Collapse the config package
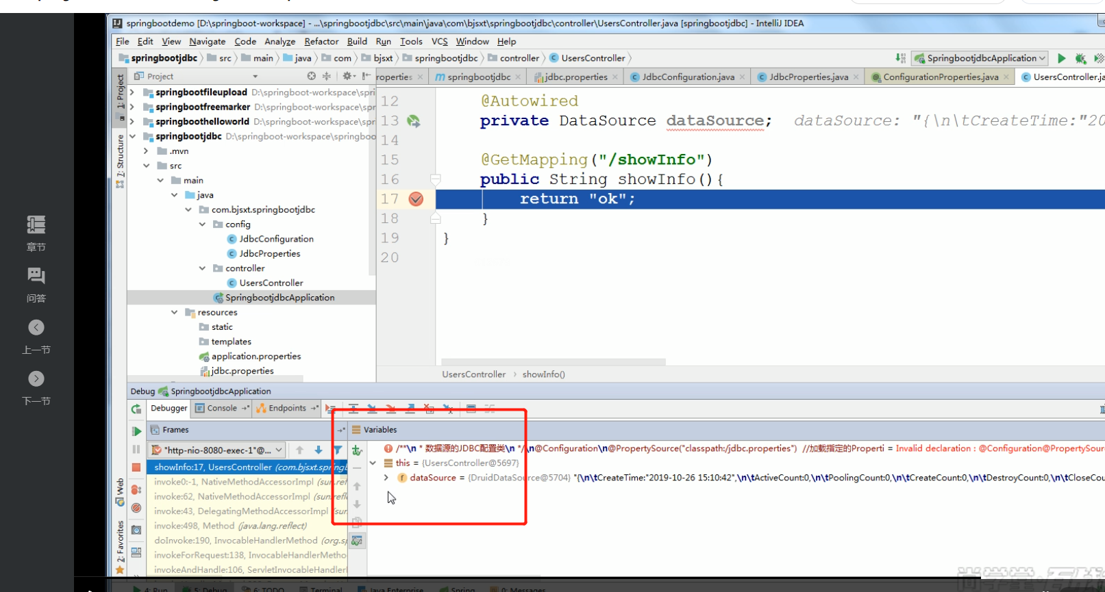 tap(202, 224)
